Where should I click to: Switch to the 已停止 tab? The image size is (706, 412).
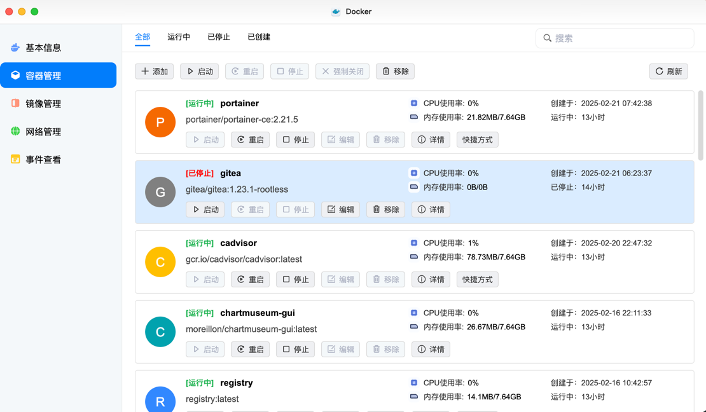[x=219, y=37]
